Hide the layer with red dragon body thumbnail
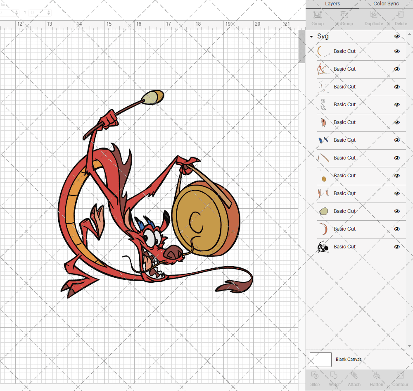The height and width of the screenshot is (391, 413). click(x=396, y=69)
